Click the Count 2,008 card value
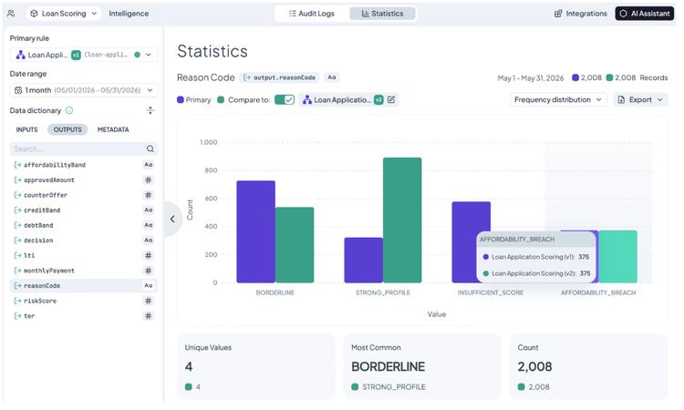The height and width of the screenshot is (410, 684). (x=534, y=367)
